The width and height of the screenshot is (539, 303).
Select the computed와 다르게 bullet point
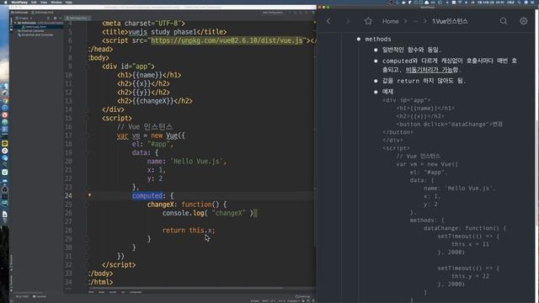(x=376, y=61)
